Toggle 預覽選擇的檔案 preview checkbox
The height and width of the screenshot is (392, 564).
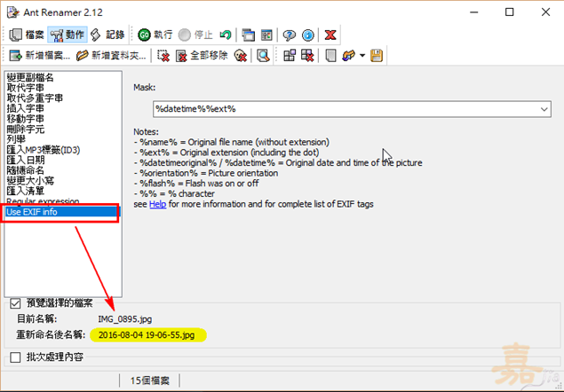point(15,303)
